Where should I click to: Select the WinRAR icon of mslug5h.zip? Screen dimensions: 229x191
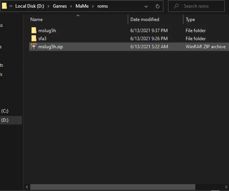click(34, 46)
